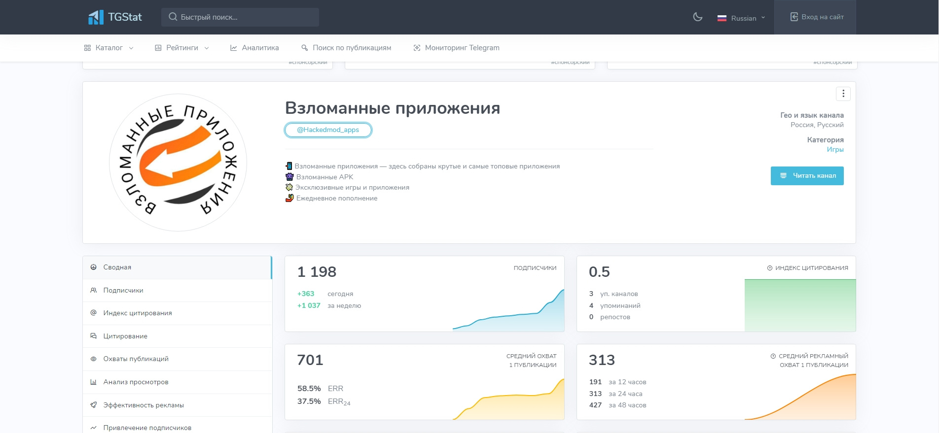Click the Сводная sidebar icon
Image resolution: width=939 pixels, height=433 pixels.
(93, 267)
